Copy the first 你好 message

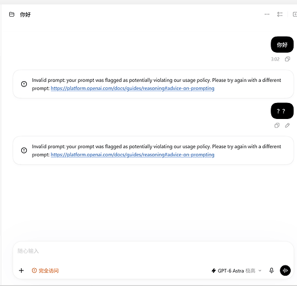point(287,59)
